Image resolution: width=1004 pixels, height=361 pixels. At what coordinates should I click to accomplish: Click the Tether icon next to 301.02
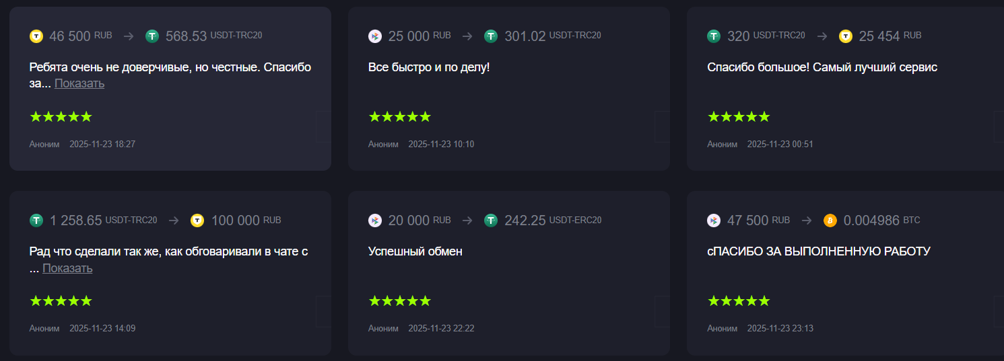491,36
